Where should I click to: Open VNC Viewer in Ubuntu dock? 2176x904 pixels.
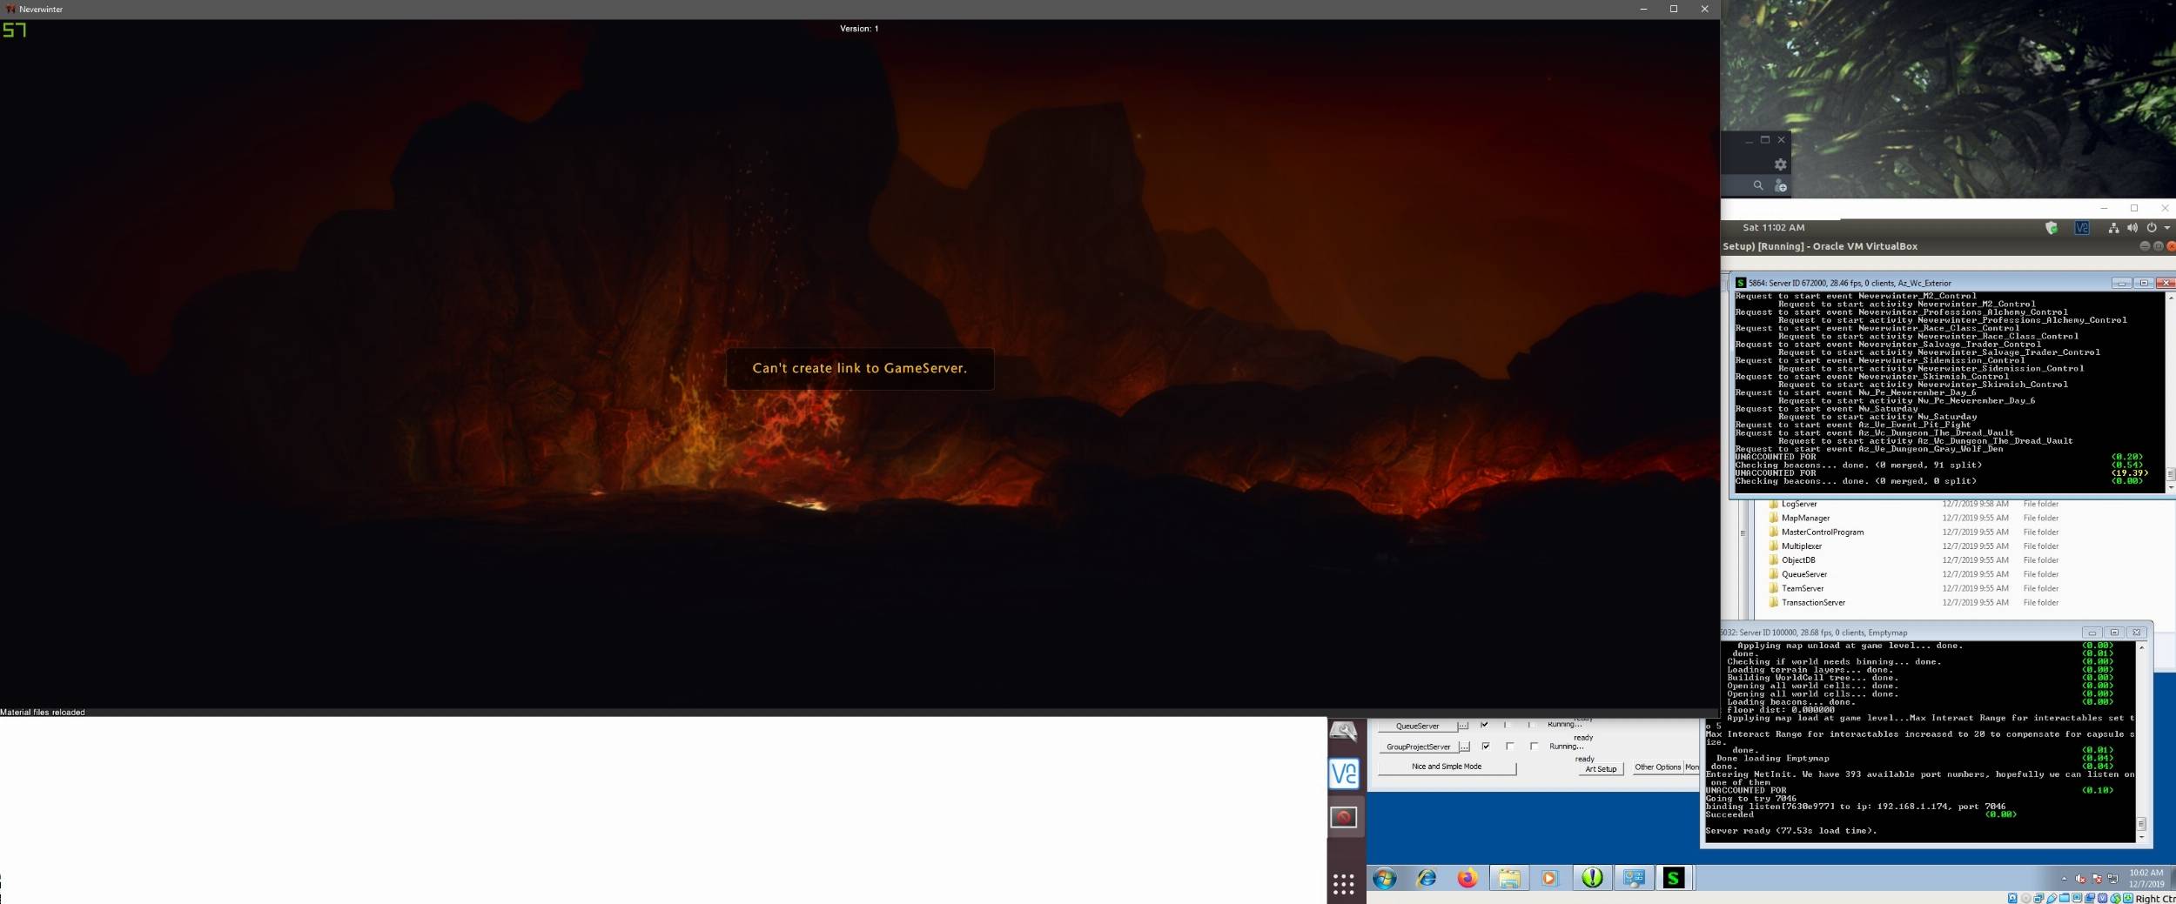tap(1344, 773)
